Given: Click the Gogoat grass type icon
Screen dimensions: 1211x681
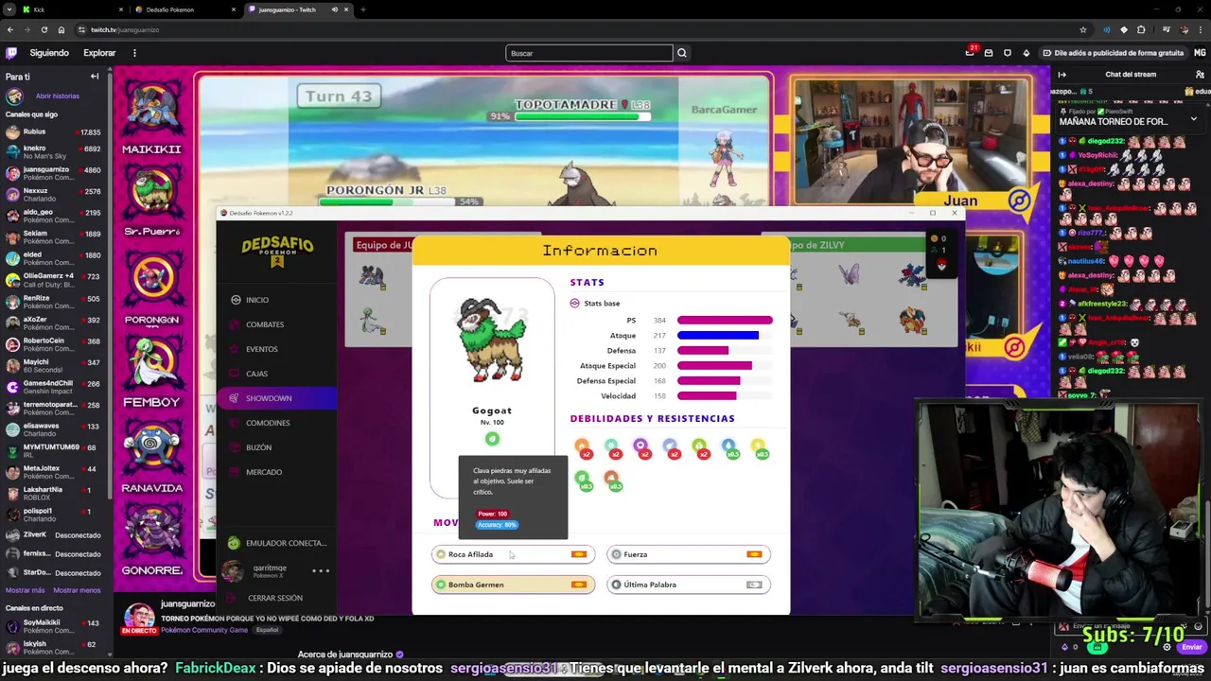Looking at the screenshot, I should (x=492, y=439).
